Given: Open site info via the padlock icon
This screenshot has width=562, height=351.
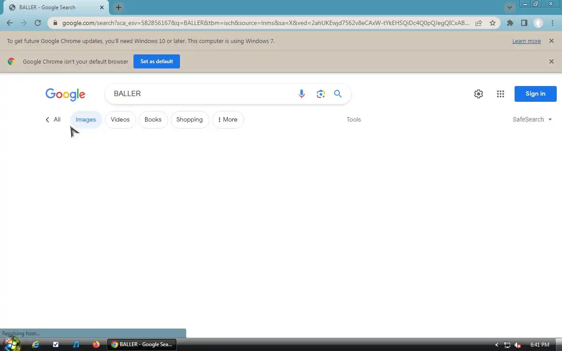Looking at the screenshot, I should point(55,23).
